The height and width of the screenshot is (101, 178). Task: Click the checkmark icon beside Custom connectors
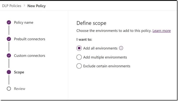click(x=9, y=56)
